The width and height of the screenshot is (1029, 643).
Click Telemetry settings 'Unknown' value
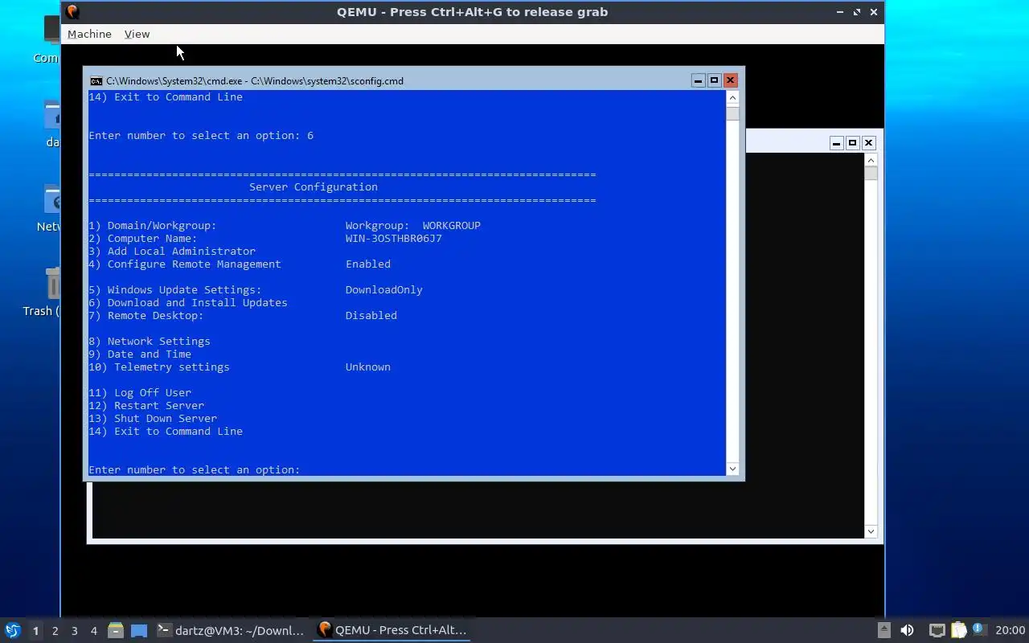(367, 367)
